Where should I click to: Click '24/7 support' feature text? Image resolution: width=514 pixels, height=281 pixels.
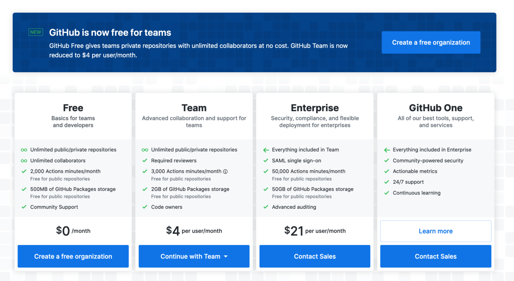408,182
